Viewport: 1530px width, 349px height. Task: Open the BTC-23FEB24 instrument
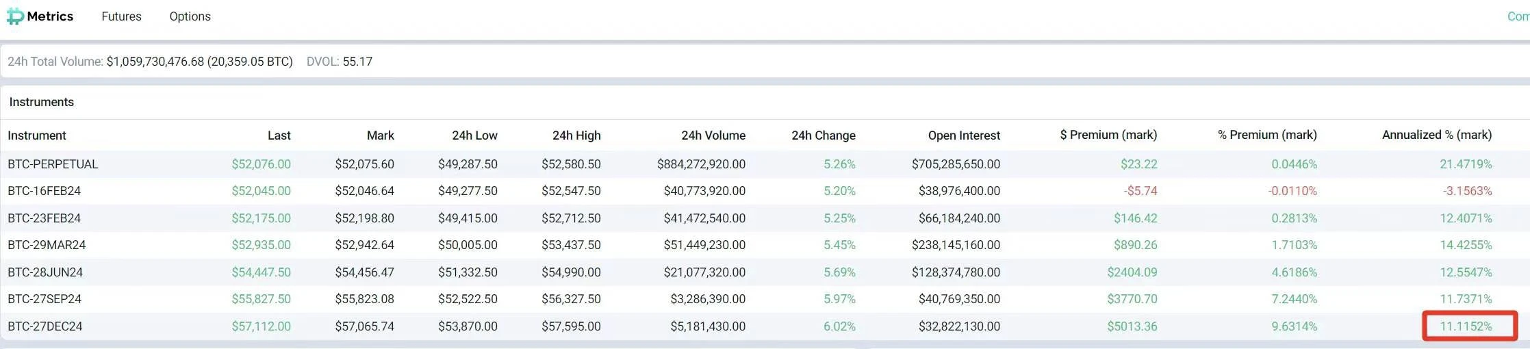pos(44,218)
